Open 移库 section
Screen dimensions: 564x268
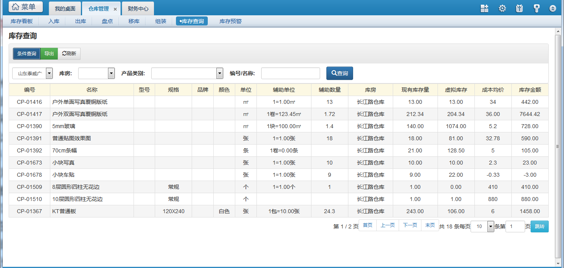click(x=134, y=21)
